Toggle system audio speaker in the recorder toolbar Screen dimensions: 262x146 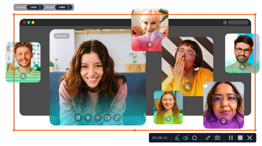click(186, 138)
